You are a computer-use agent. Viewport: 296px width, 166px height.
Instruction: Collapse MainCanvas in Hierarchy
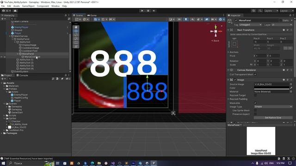10,36
